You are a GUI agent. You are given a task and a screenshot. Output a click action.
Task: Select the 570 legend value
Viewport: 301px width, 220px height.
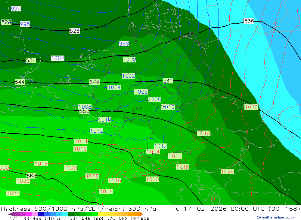pos(110,218)
